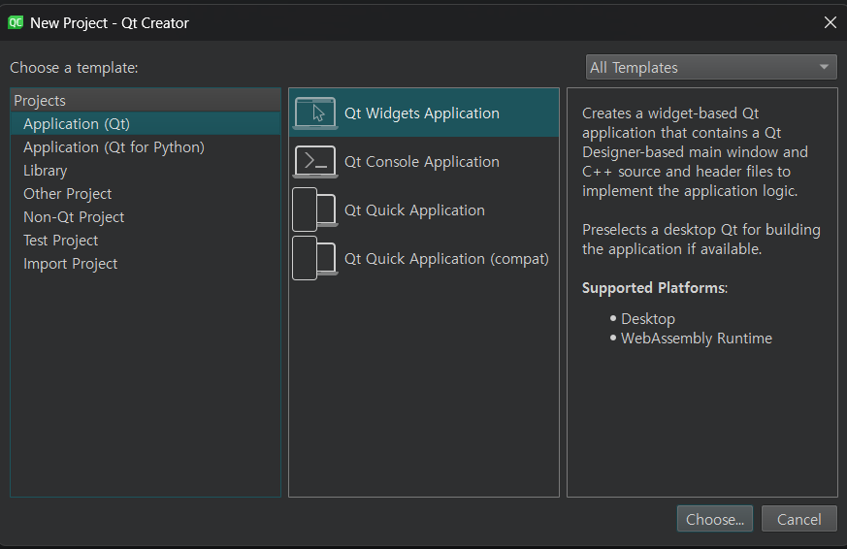Click the Qt Creator logo in title bar

pos(16,22)
